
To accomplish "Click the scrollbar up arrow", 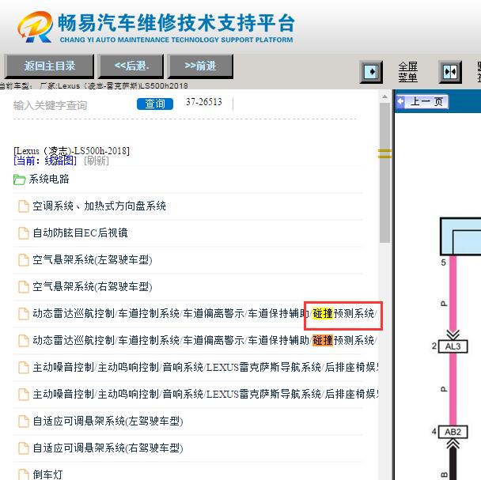I will pyautogui.click(x=384, y=97).
